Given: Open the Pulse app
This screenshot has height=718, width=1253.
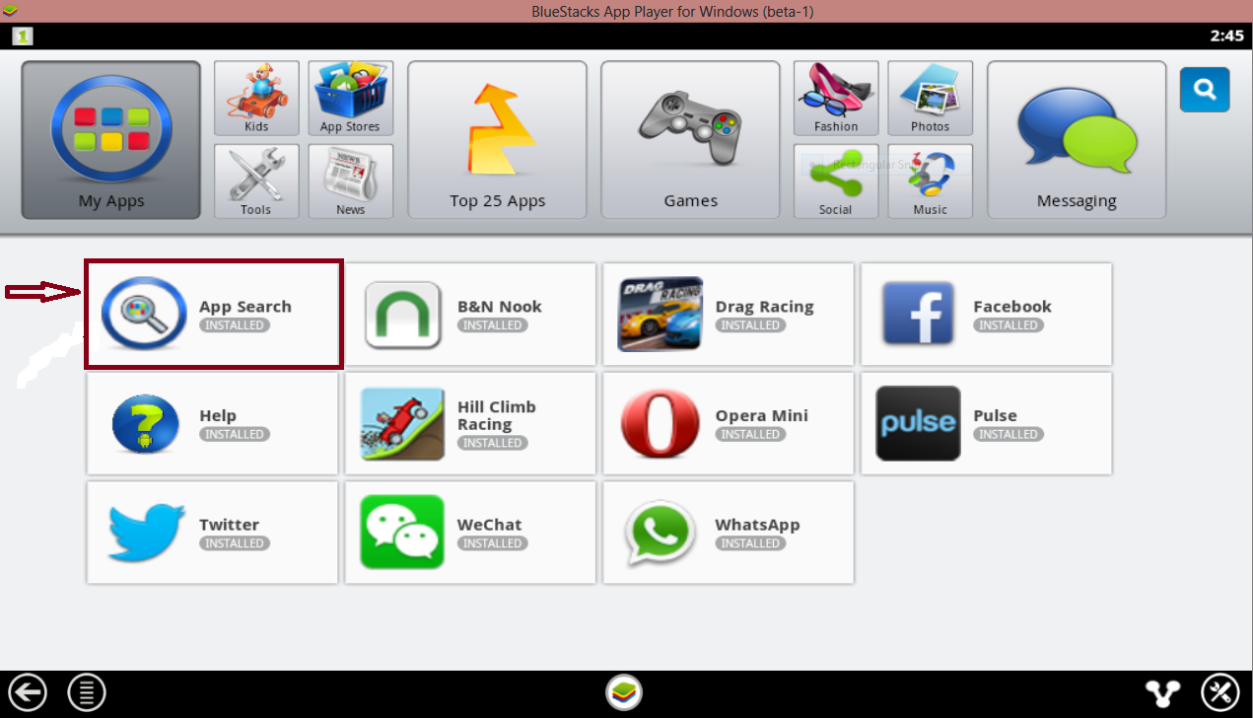Looking at the screenshot, I should [x=986, y=424].
